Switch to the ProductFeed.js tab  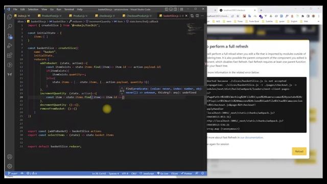(50, 16)
